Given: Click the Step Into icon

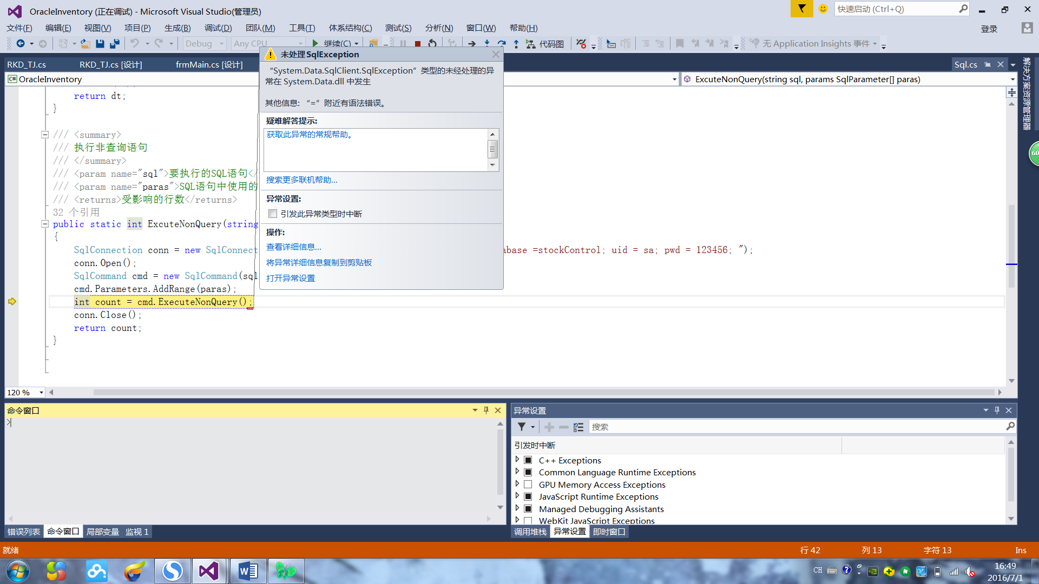Looking at the screenshot, I should tap(486, 43).
